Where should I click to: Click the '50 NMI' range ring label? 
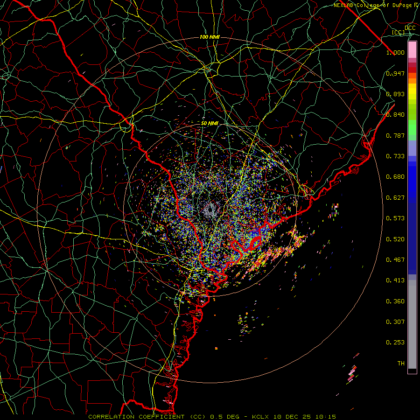pyautogui.click(x=210, y=124)
